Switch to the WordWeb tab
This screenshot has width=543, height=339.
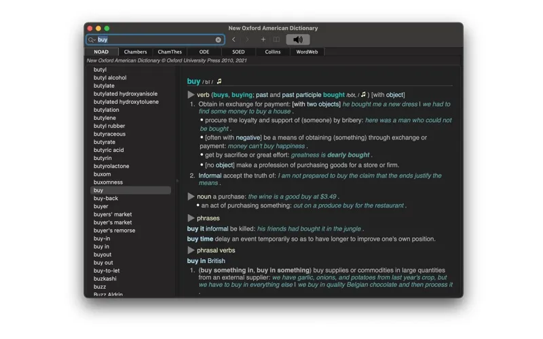point(307,52)
